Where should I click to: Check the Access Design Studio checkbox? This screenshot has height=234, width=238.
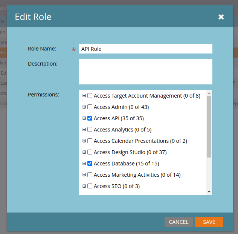90,152
